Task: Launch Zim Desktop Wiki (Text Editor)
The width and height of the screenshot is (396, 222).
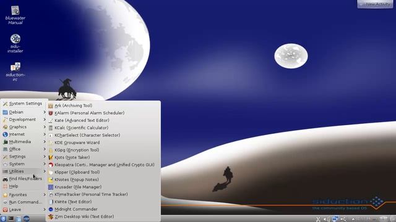Action: (103, 216)
